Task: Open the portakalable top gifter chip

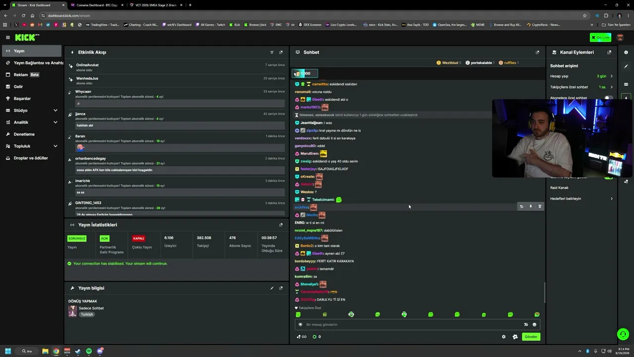Action: click(x=480, y=63)
